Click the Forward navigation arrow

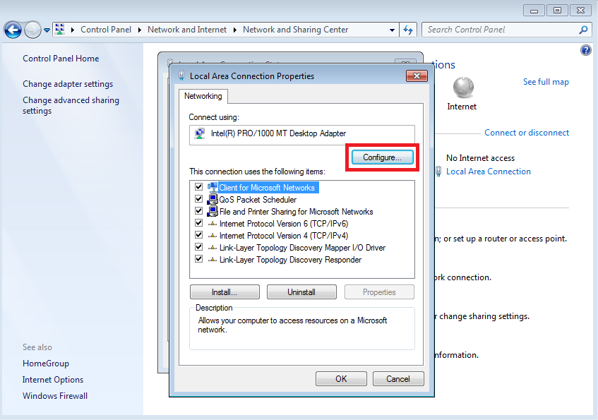click(x=32, y=30)
